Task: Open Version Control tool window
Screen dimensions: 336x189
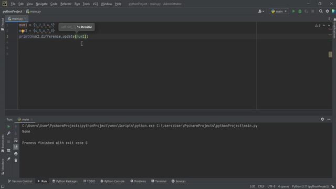Action: (20, 181)
